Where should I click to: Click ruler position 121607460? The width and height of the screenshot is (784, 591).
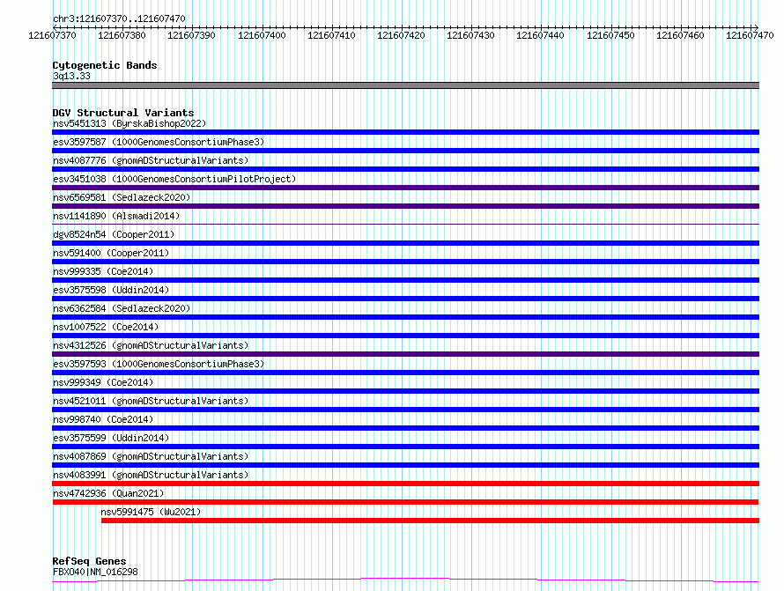(x=679, y=35)
